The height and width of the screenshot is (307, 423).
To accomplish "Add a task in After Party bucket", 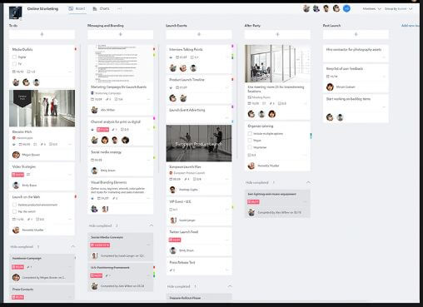I will [x=277, y=34].
